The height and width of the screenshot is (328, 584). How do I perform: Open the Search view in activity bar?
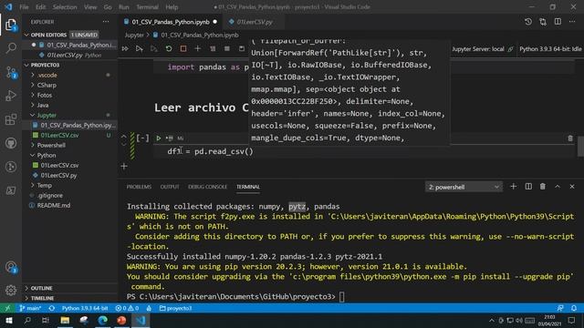tap(11, 48)
